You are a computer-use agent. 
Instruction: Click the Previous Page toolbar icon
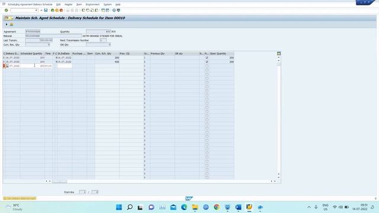pyautogui.click(x=88, y=11)
